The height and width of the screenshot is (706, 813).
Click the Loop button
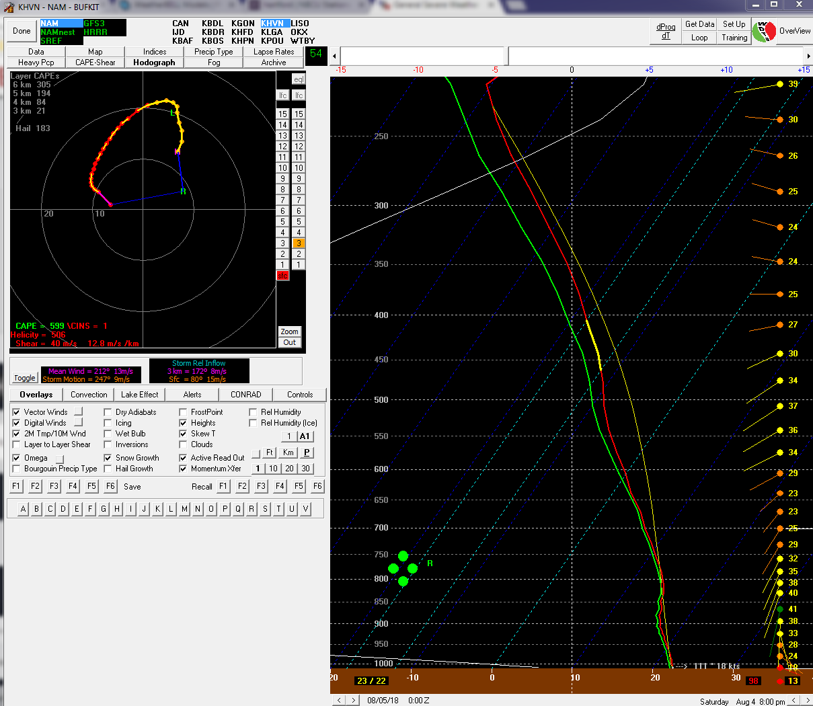[699, 38]
